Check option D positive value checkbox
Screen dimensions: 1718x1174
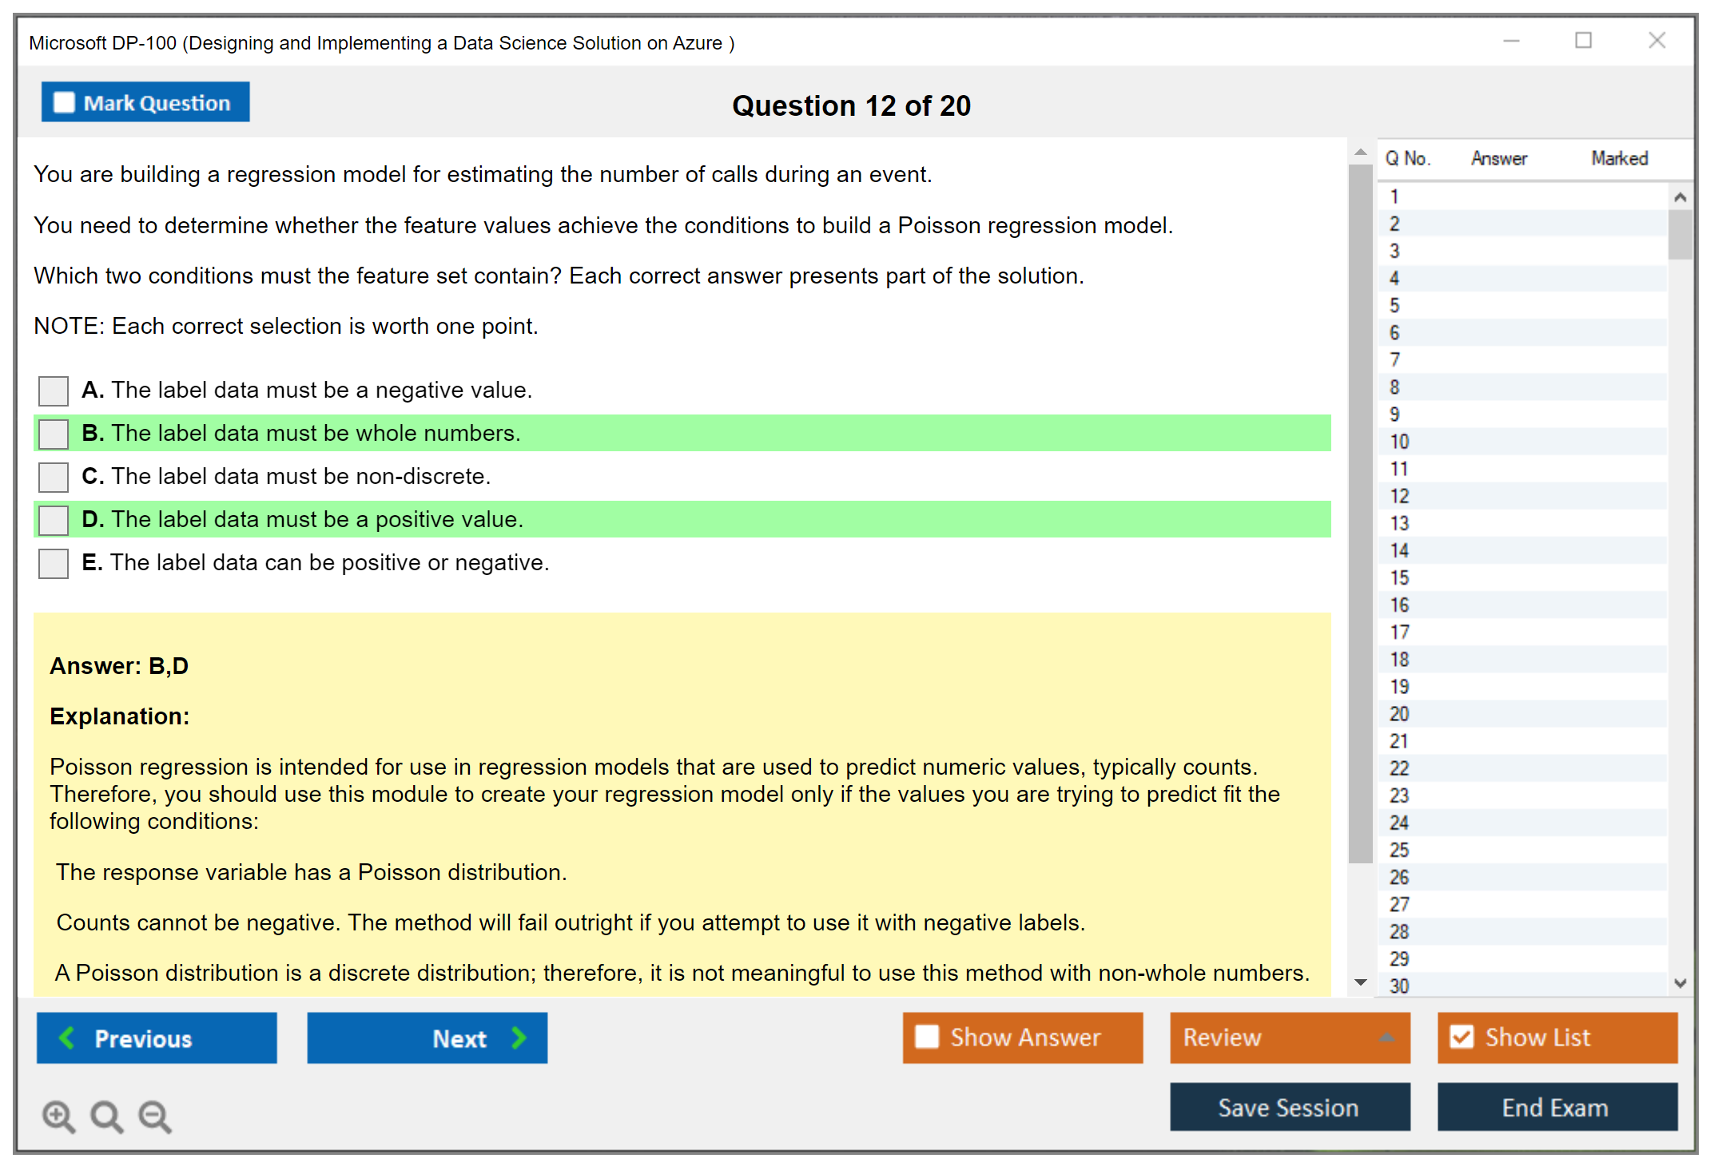[x=54, y=520]
